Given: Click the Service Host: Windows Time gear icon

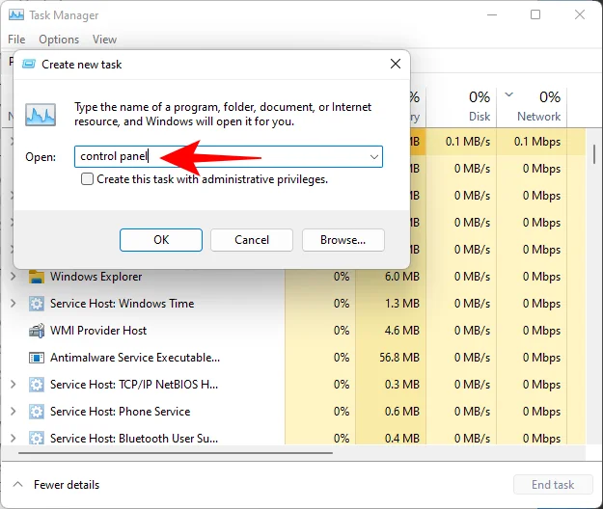Looking at the screenshot, I should pyautogui.click(x=37, y=304).
